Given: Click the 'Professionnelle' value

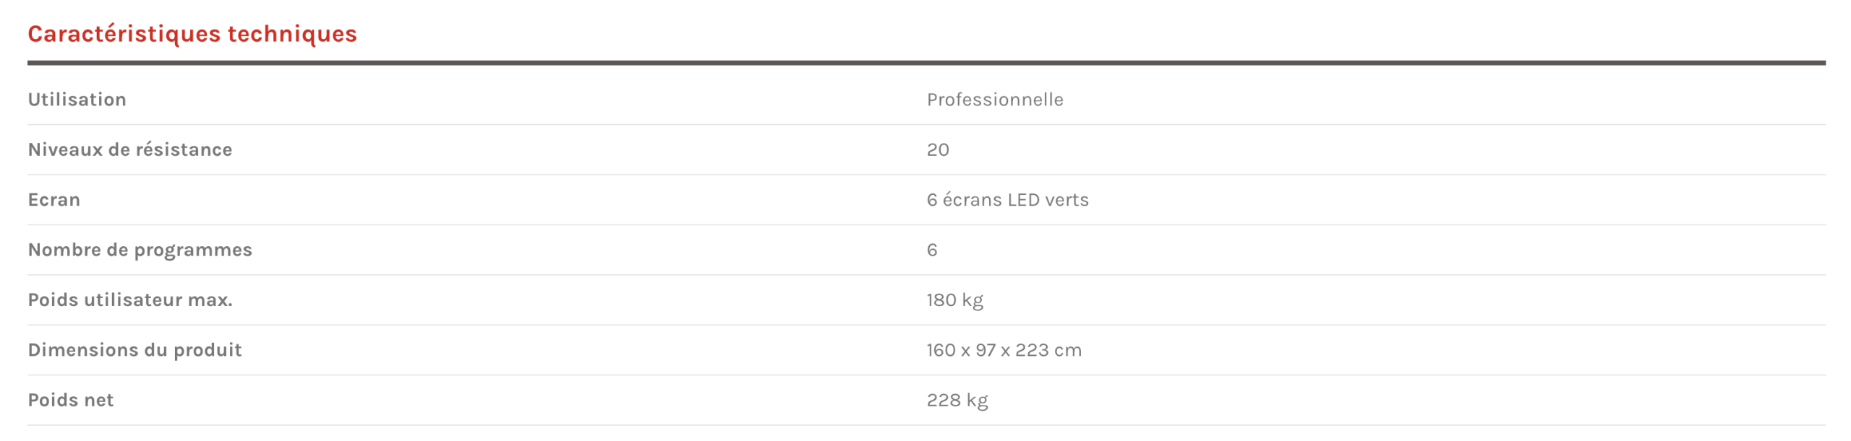Looking at the screenshot, I should (995, 100).
